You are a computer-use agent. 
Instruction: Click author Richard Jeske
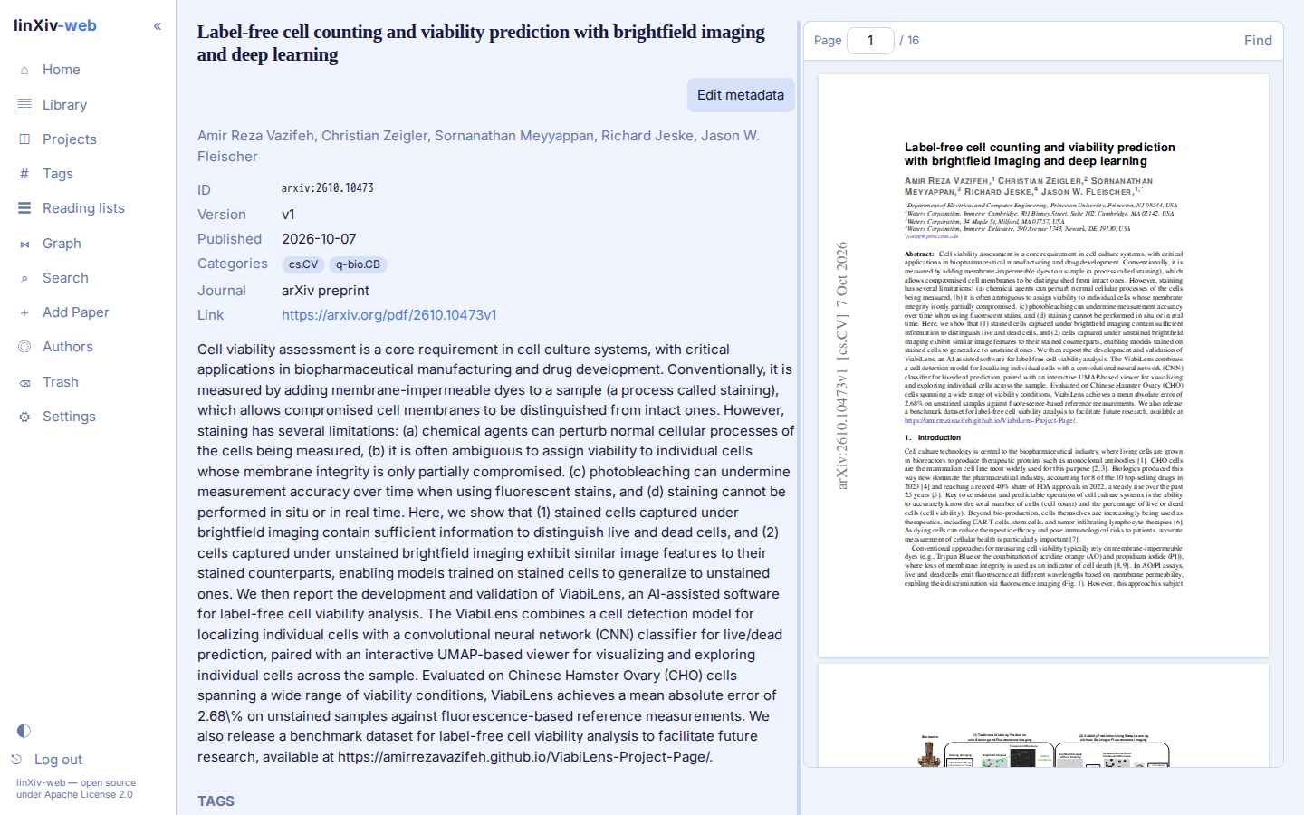pyautogui.click(x=647, y=136)
